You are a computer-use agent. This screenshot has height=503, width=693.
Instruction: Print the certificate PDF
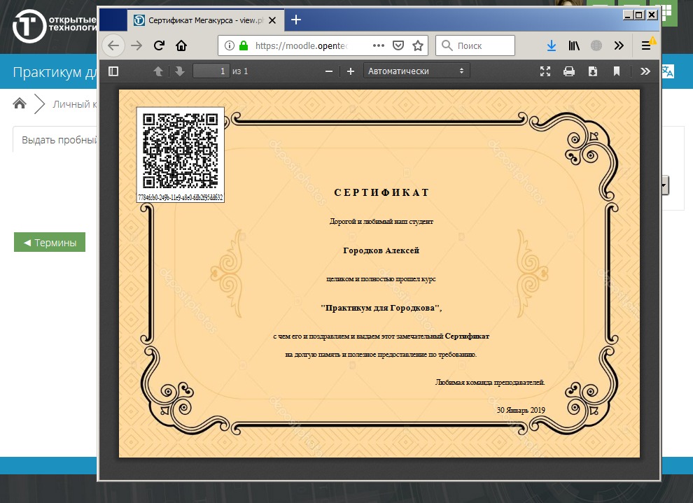569,71
